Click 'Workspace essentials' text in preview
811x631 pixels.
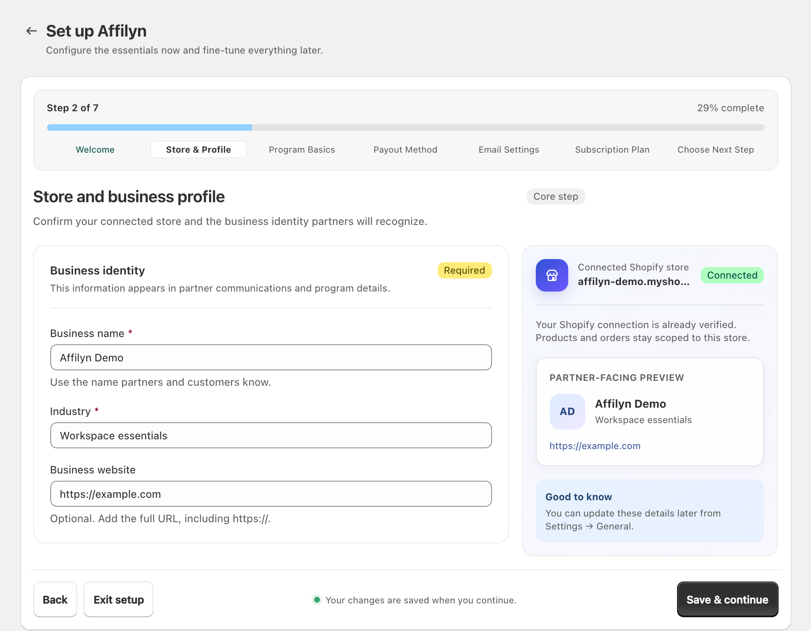[643, 420]
